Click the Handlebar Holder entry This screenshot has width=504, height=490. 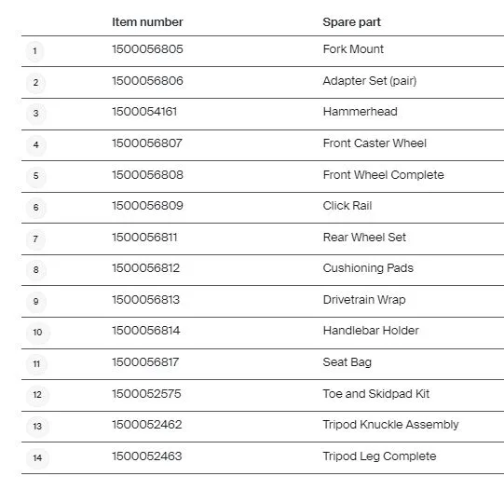pos(371,331)
